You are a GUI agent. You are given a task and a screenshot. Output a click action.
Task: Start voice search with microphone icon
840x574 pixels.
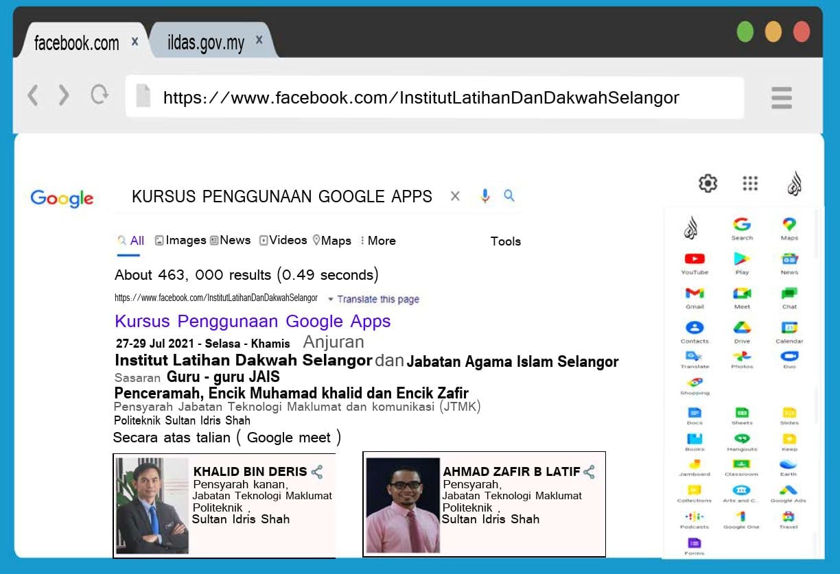pos(485,196)
